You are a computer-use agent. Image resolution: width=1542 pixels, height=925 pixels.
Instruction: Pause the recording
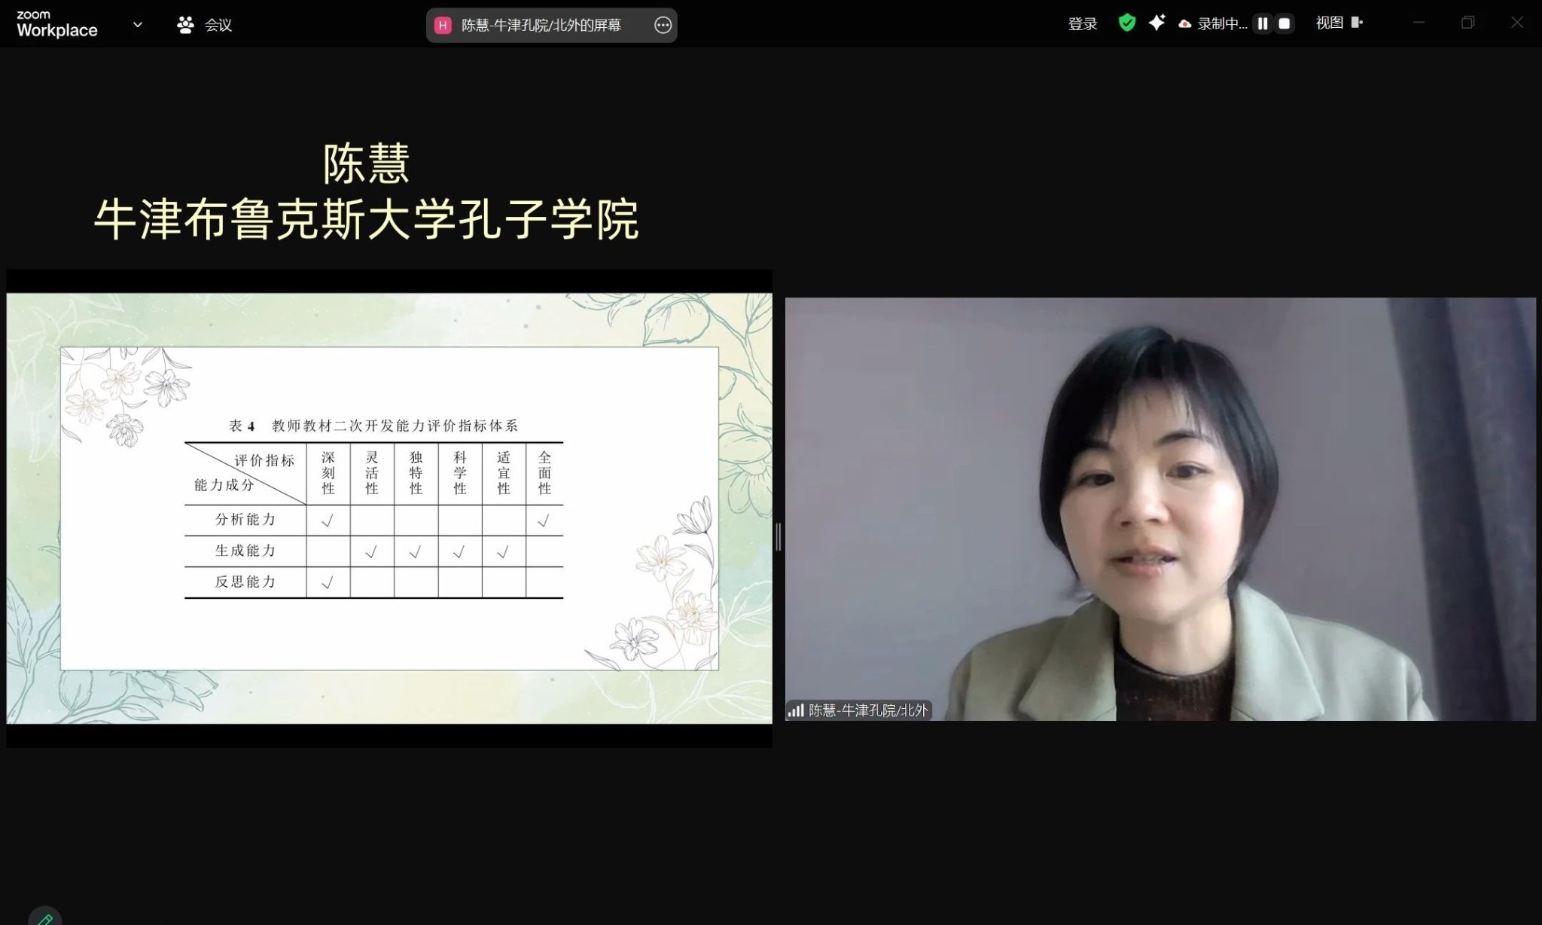pyautogui.click(x=1263, y=24)
